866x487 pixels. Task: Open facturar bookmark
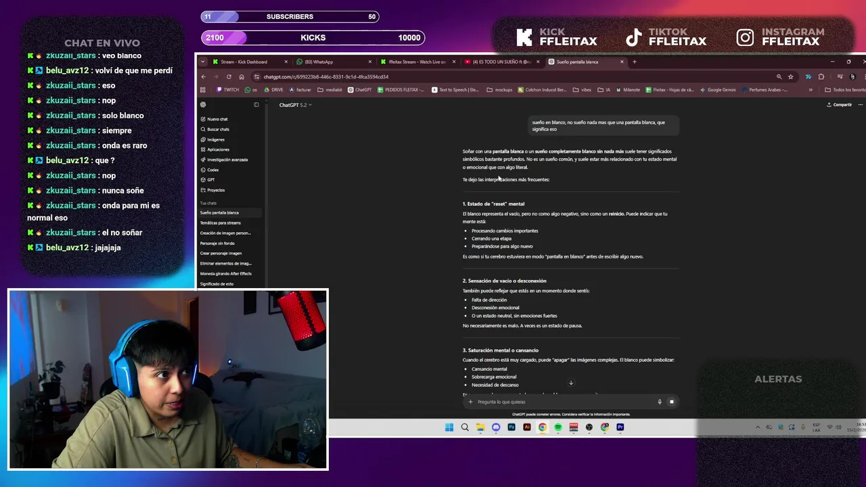300,89
